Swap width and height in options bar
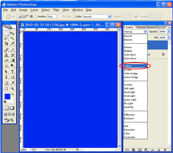The width and height of the screenshot is (173, 153). [x=136, y=17]
